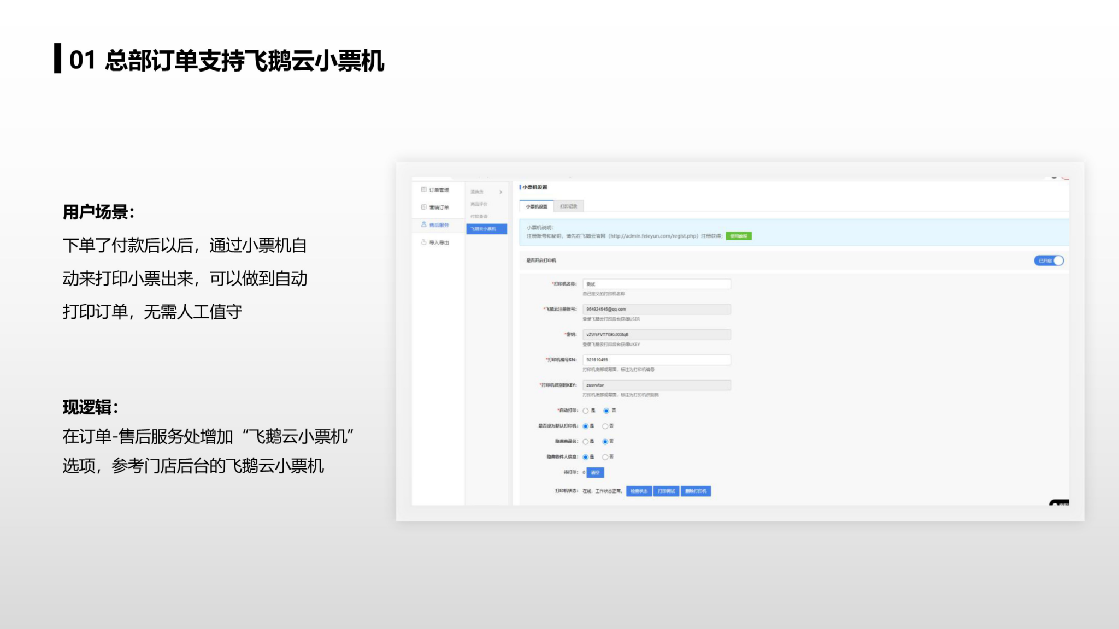This screenshot has width=1119, height=629.
Task: Click the green 使用教程 button
Action: [738, 236]
